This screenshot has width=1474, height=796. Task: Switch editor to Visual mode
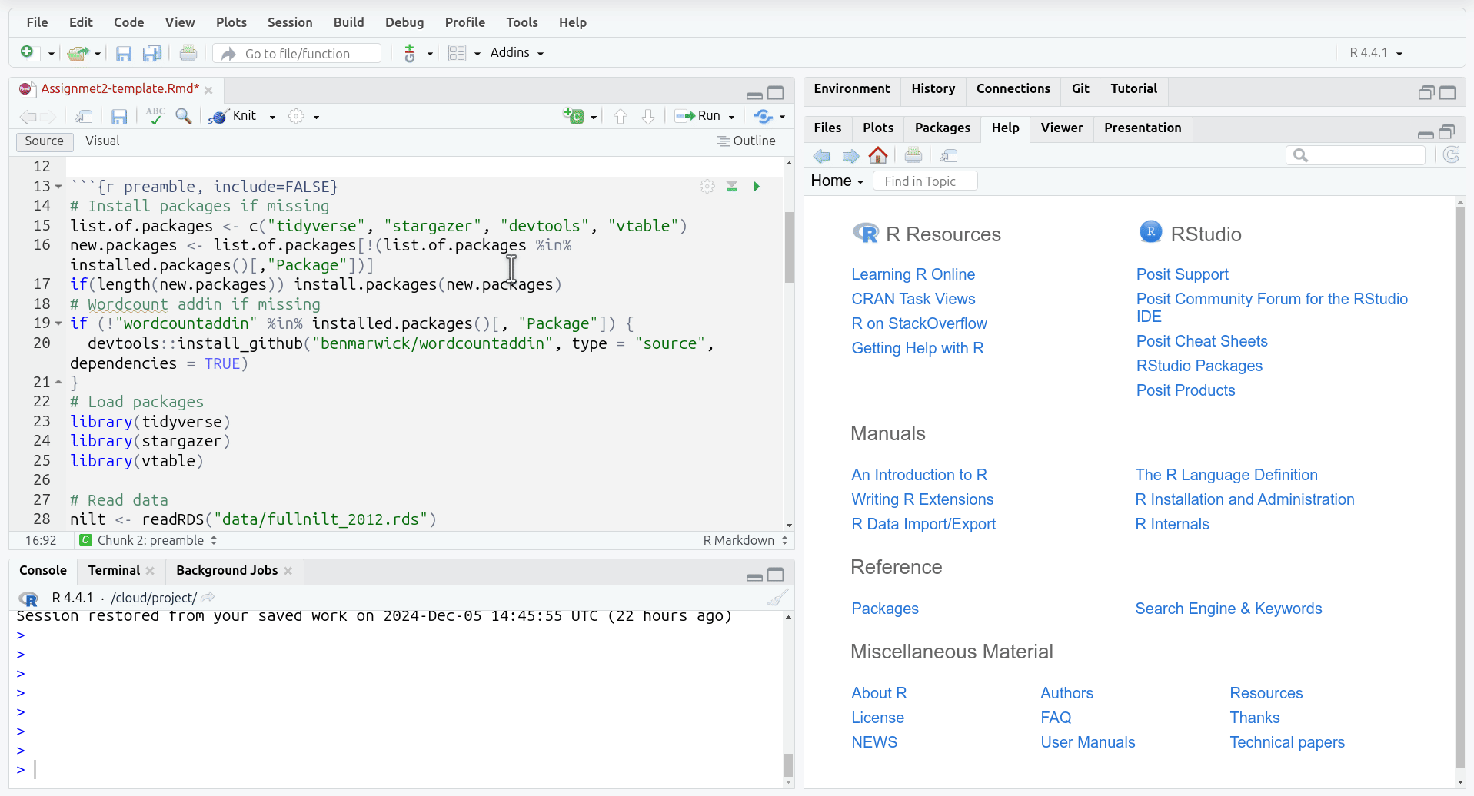[102, 141]
